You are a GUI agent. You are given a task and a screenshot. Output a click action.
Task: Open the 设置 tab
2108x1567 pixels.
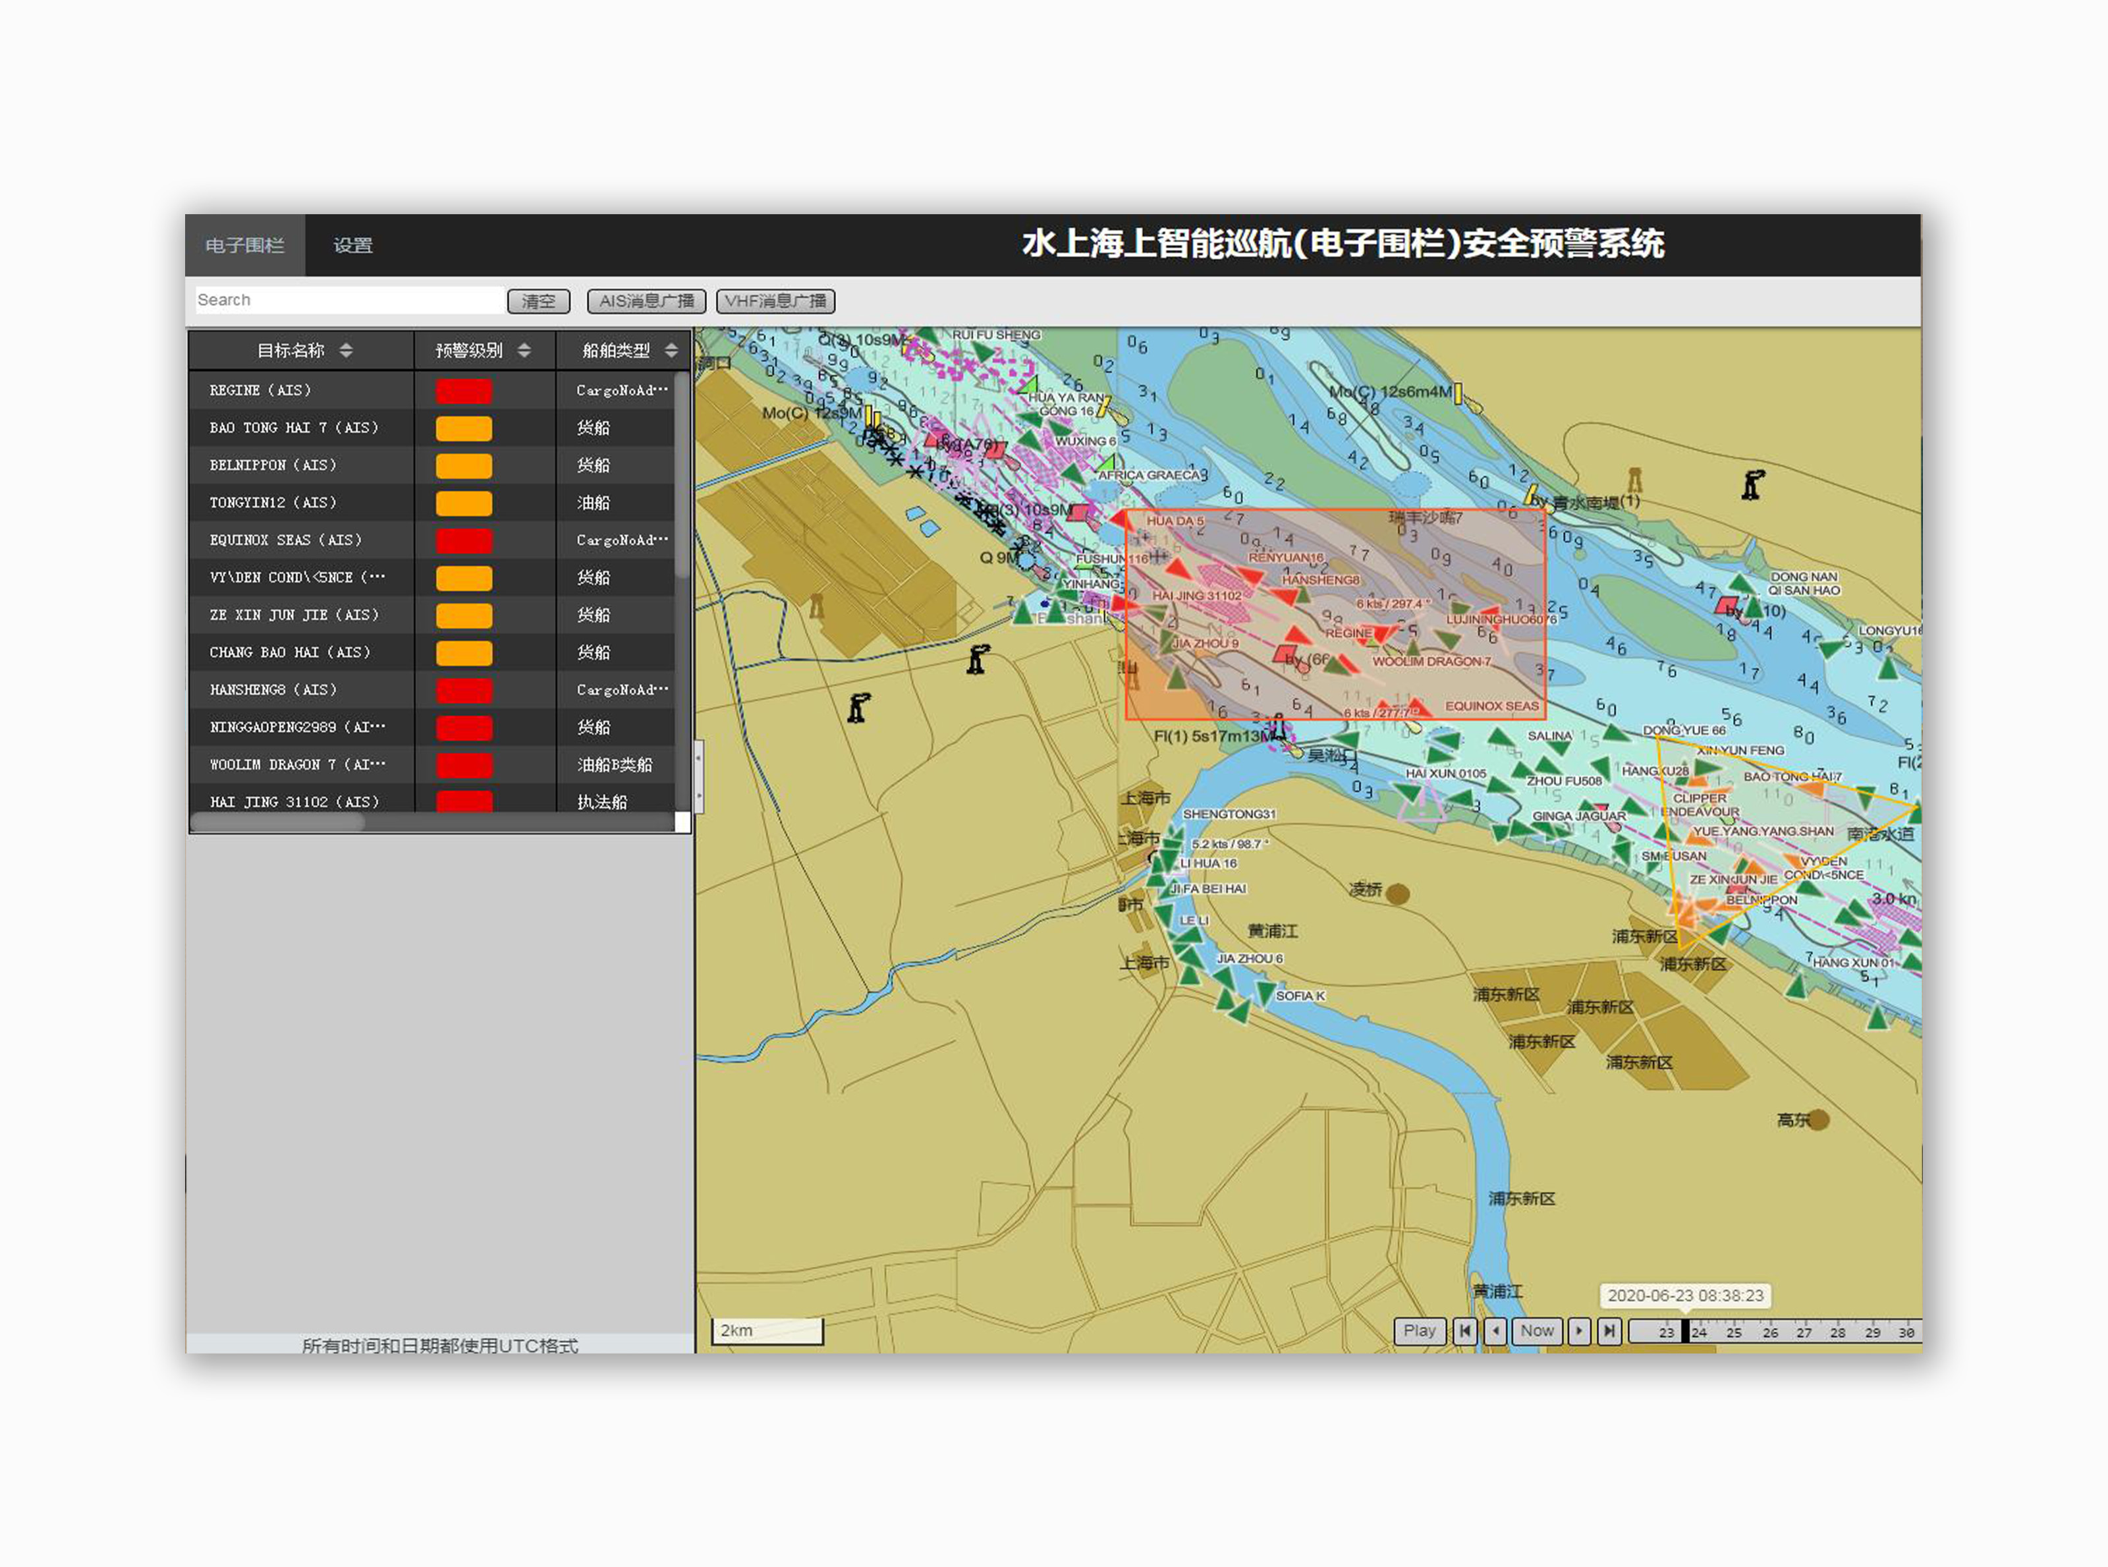click(x=352, y=246)
